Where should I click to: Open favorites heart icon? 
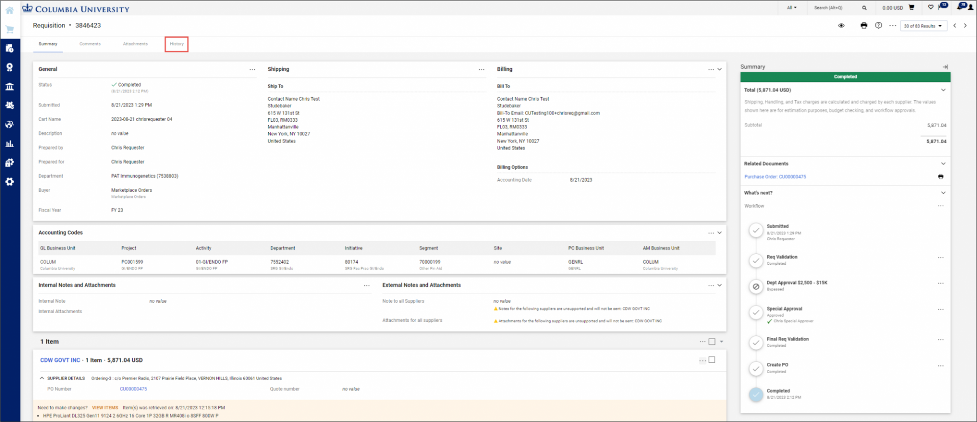[x=931, y=7]
